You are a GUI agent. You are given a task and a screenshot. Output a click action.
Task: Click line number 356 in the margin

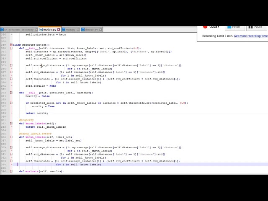coord(3,34)
